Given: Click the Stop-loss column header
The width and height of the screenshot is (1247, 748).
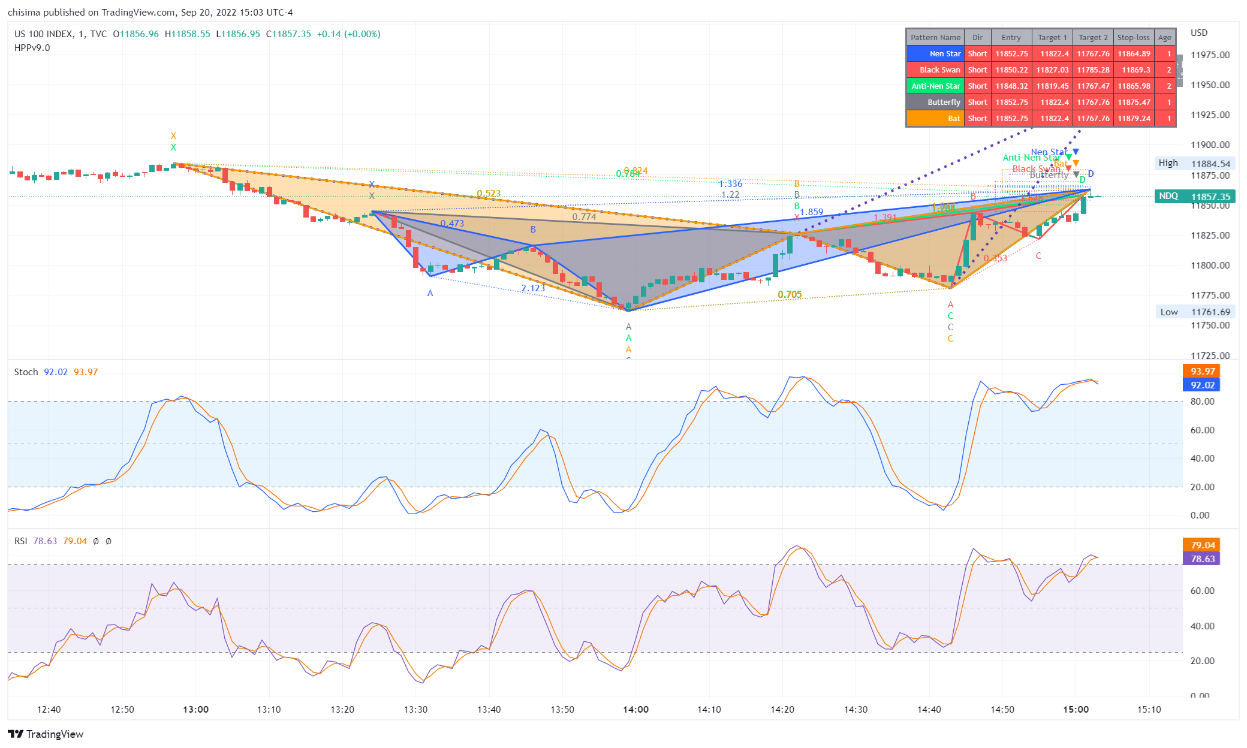Looking at the screenshot, I should 1133,37.
